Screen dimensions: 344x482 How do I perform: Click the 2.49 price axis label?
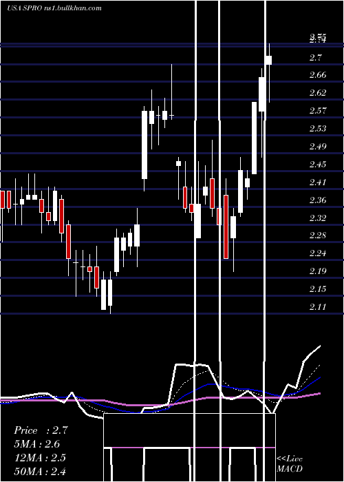click(318, 146)
